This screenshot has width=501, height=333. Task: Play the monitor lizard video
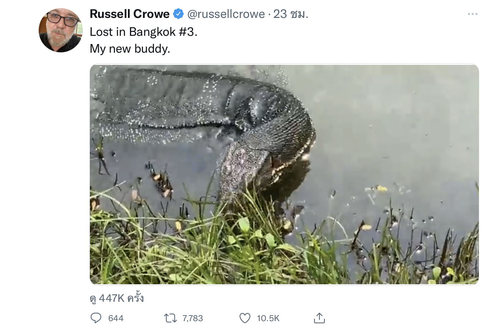click(x=284, y=175)
